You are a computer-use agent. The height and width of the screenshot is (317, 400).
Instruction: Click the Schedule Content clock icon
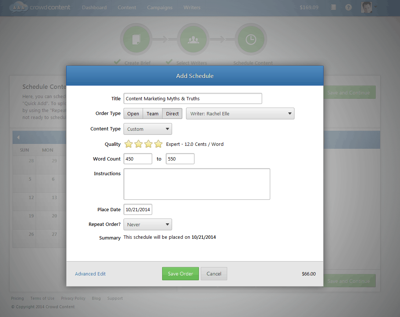coord(251,40)
